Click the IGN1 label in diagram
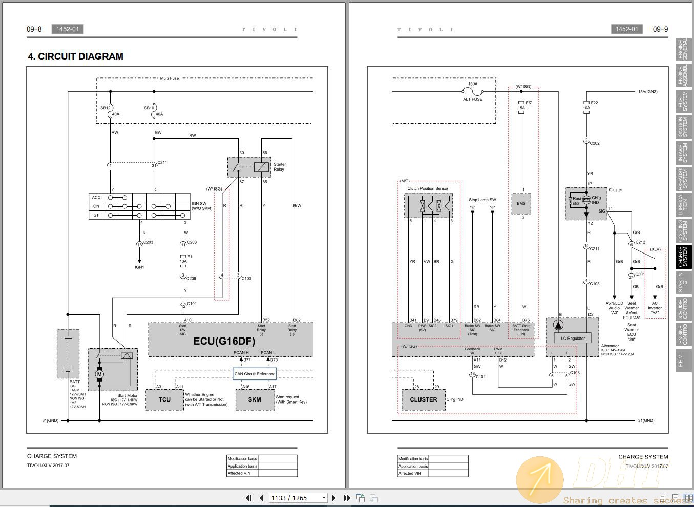Image resolution: width=694 pixels, height=507 pixels. (x=139, y=267)
